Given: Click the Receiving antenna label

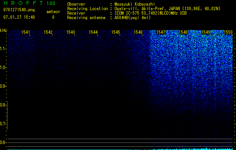Looking at the screenshot, I should [86, 18].
